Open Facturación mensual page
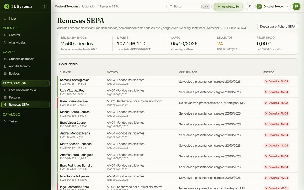304x190 pixels. pyautogui.click(x=25, y=90)
